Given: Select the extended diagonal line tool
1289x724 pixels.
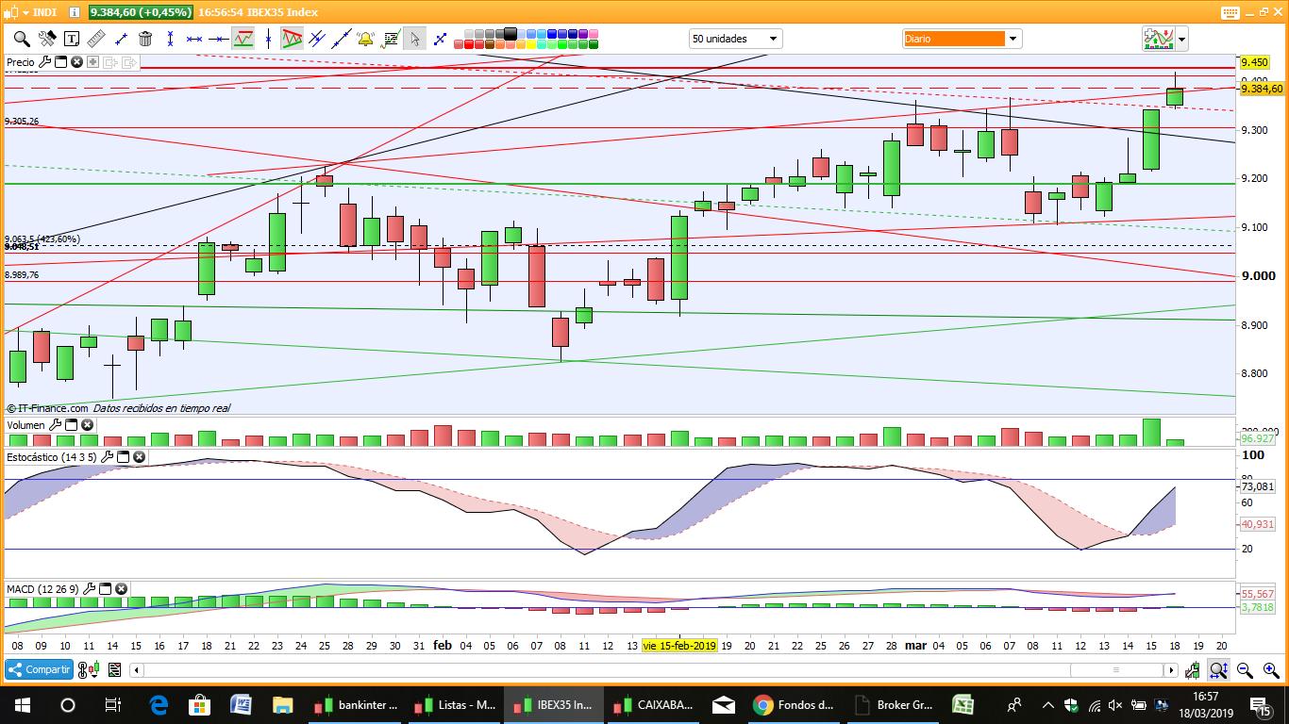Looking at the screenshot, I should [x=342, y=39].
